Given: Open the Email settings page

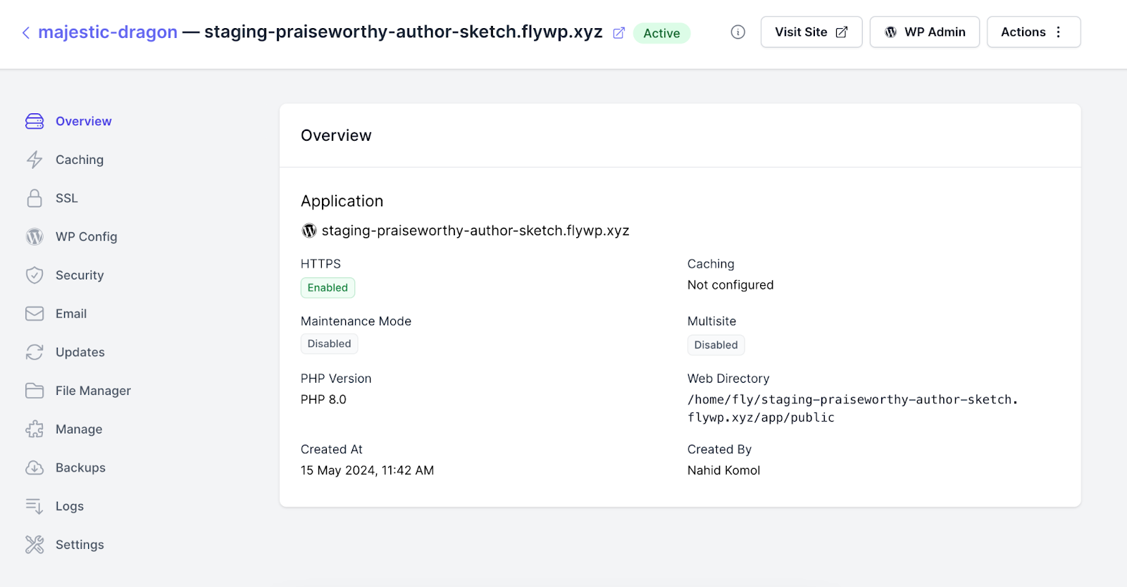Looking at the screenshot, I should pyautogui.click(x=56, y=314).
